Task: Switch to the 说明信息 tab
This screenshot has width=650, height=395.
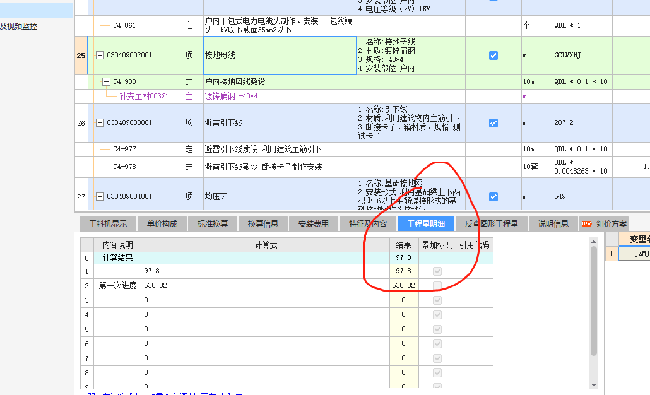Action: point(553,224)
